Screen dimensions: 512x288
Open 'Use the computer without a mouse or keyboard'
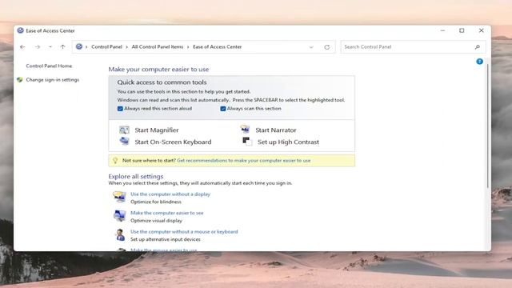184,231
